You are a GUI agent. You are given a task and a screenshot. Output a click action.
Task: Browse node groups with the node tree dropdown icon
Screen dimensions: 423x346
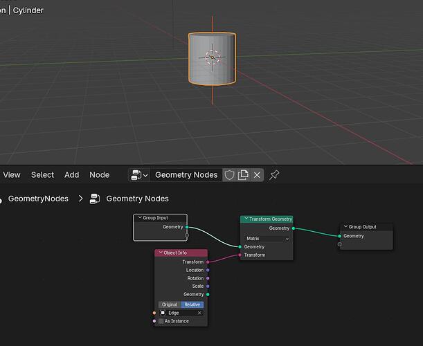pyautogui.click(x=139, y=175)
